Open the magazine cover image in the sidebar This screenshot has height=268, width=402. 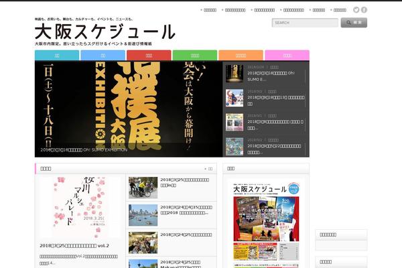[x=266, y=223]
